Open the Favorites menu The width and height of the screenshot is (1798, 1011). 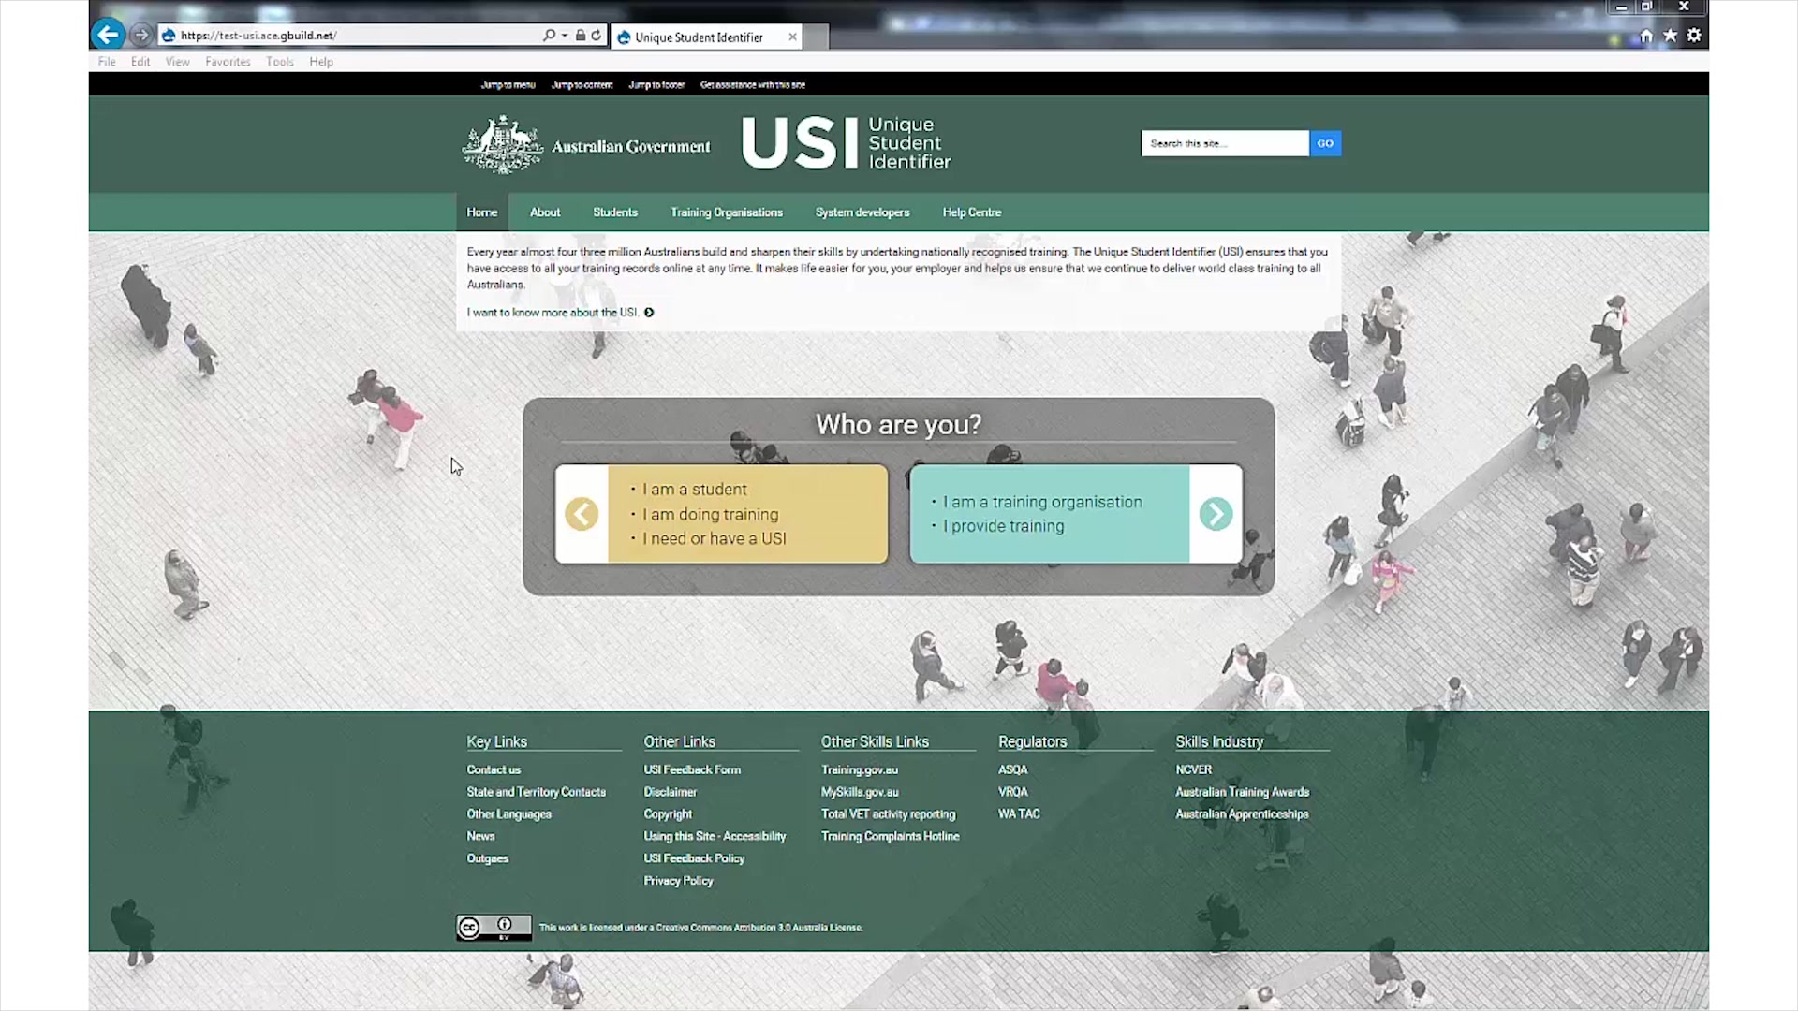tap(228, 62)
